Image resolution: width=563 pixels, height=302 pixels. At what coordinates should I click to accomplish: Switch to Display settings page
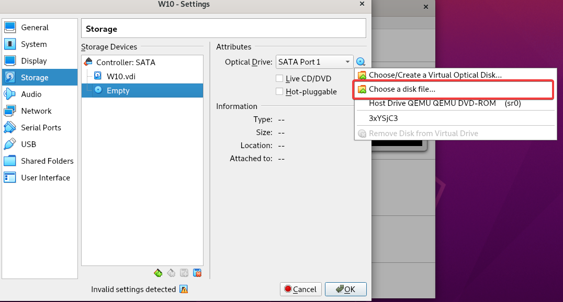39,61
